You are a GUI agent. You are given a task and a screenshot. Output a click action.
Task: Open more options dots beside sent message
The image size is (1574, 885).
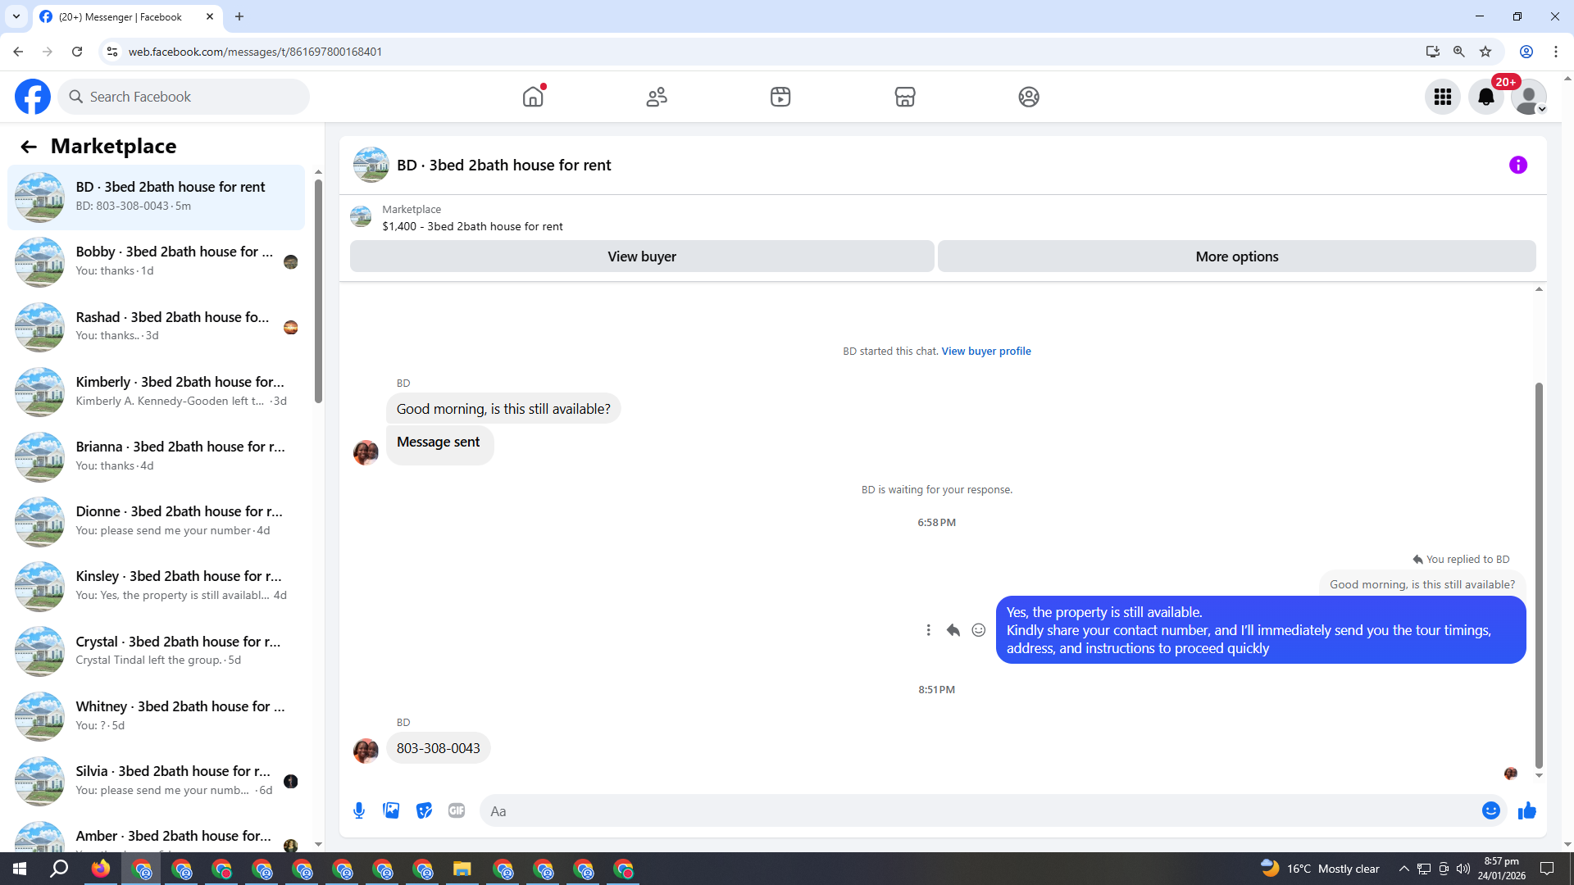pyautogui.click(x=928, y=629)
